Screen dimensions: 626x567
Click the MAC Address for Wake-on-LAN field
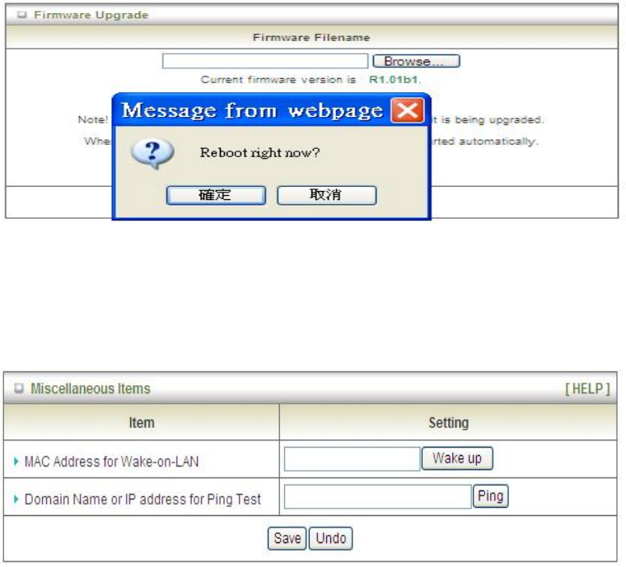pyautogui.click(x=353, y=458)
